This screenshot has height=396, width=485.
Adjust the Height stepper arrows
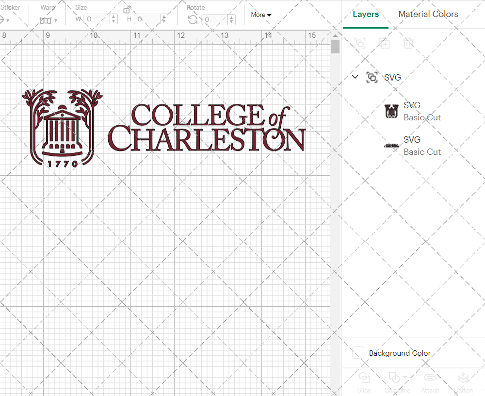click(164, 19)
